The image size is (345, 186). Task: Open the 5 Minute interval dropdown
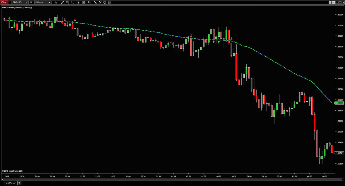tap(43, 2)
